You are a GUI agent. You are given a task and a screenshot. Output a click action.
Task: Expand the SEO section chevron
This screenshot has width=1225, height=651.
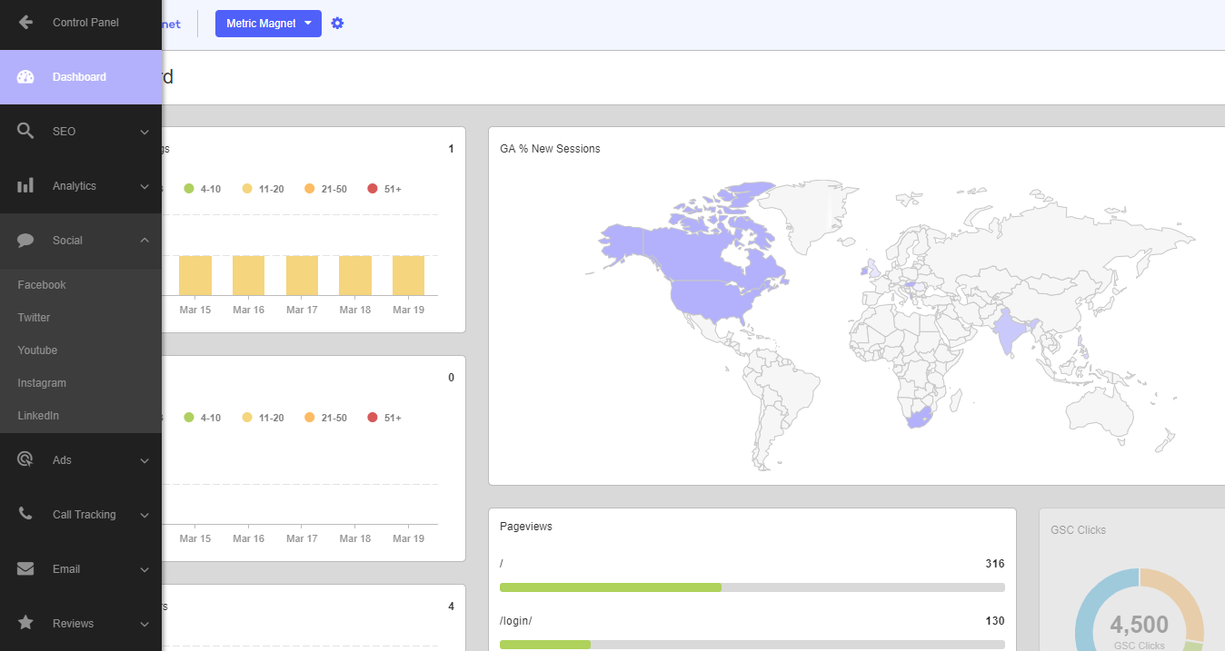(144, 132)
